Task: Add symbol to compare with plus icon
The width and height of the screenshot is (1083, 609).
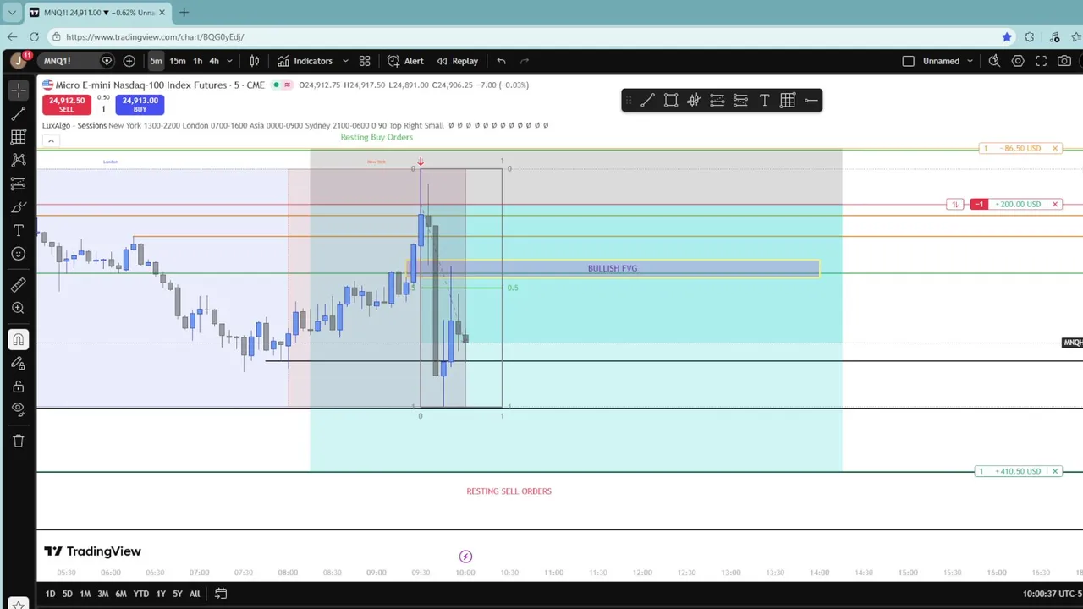Action: click(129, 61)
